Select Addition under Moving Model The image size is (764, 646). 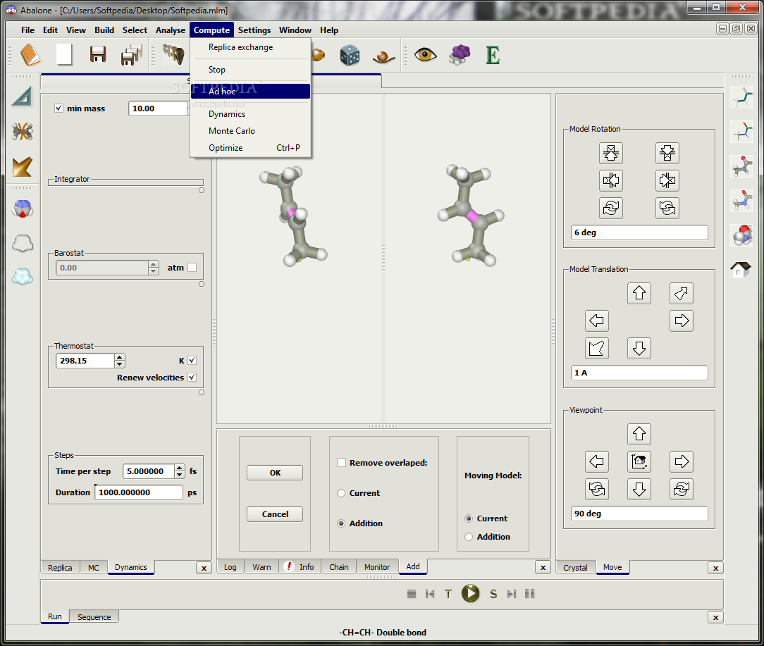469,537
